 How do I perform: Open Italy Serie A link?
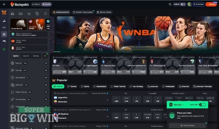[x=29, y=48]
